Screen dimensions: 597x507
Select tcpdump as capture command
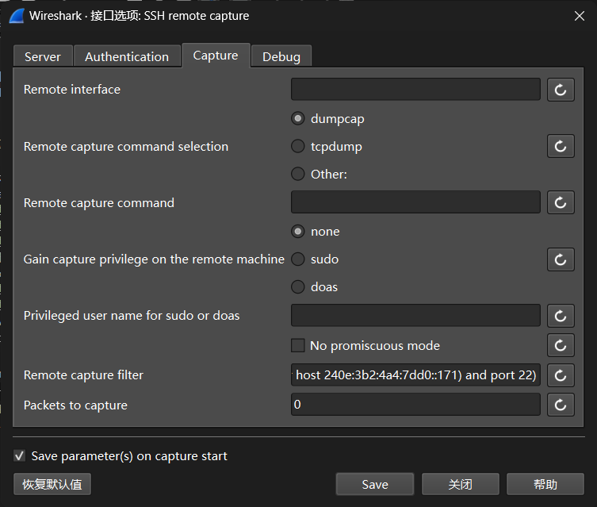tap(298, 146)
